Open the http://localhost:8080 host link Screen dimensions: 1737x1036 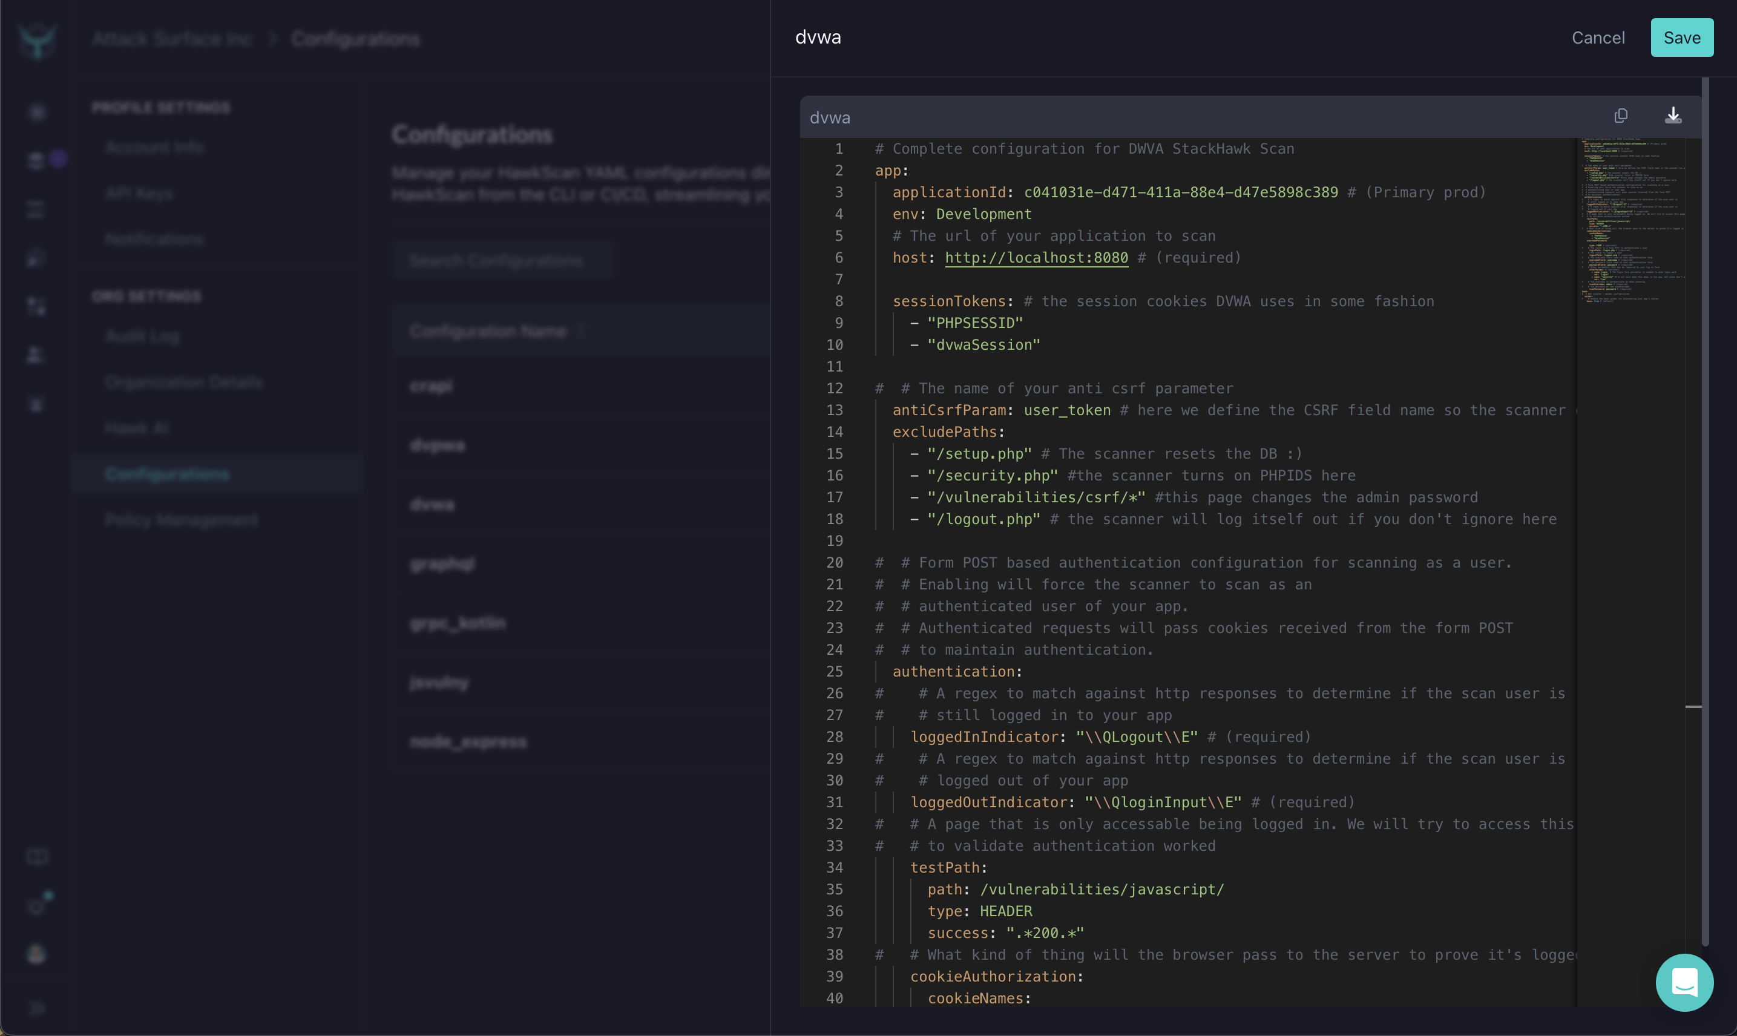(1036, 258)
